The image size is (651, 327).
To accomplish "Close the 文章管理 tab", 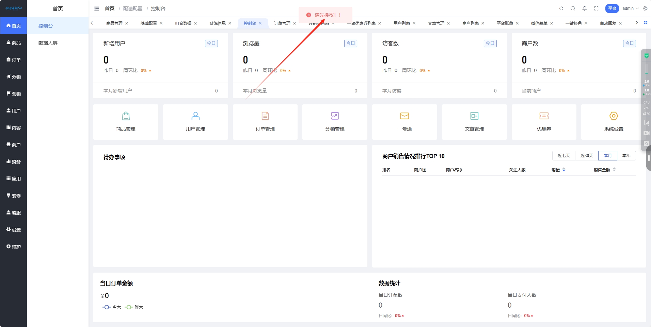I will pyautogui.click(x=448, y=23).
